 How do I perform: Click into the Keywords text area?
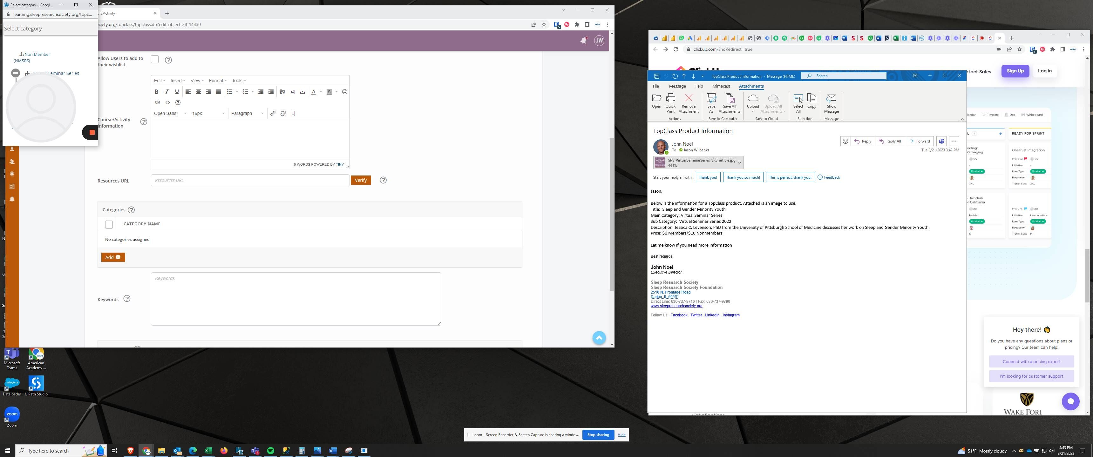coord(296,299)
